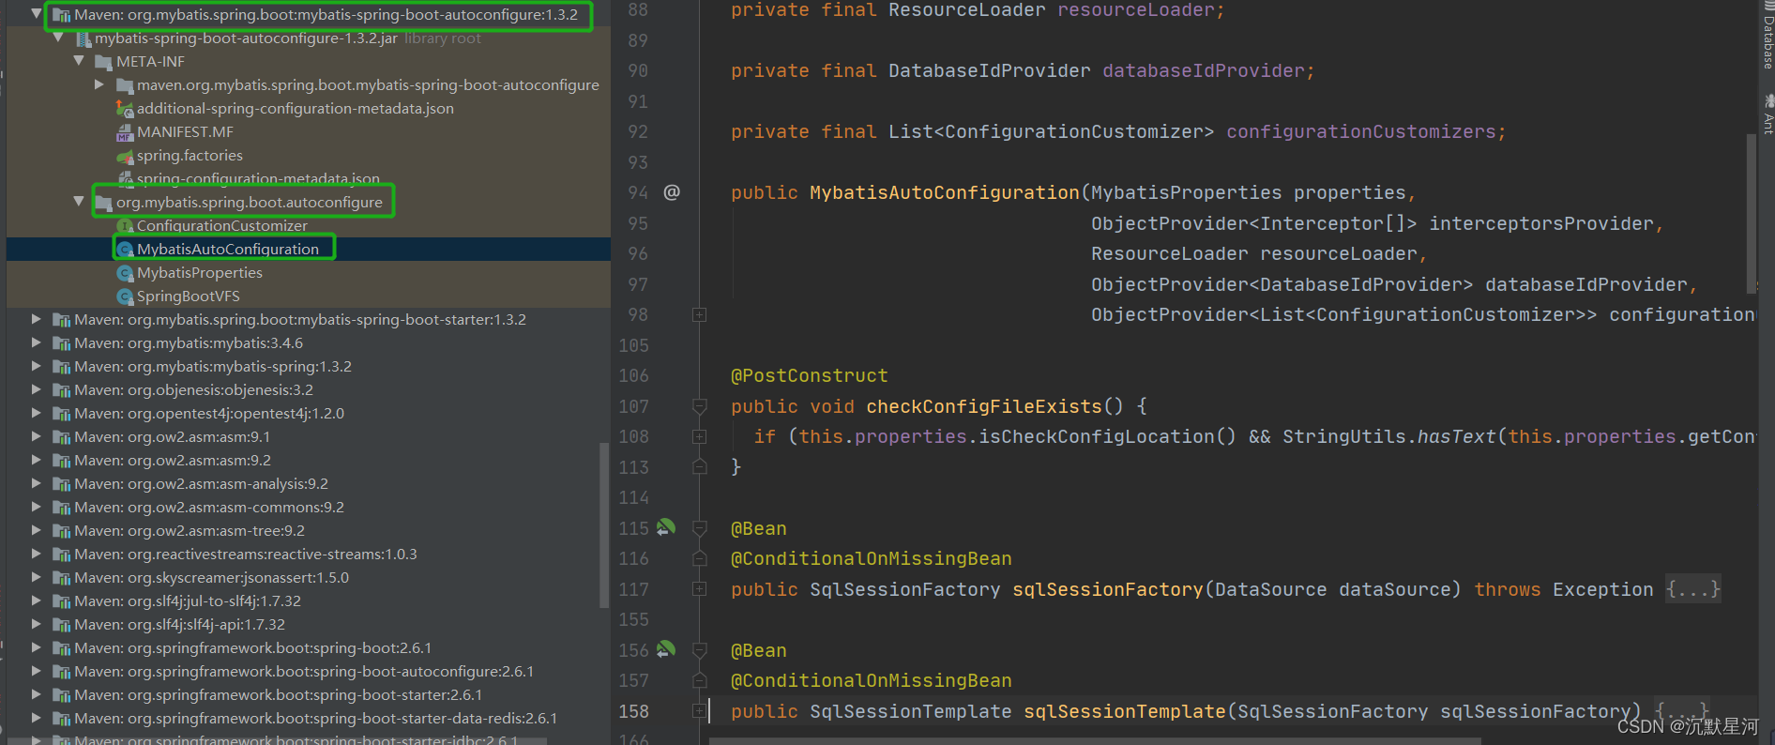Select Maven spring-boot-starter-data-redis:2.6.1 entry
The height and width of the screenshot is (745, 1775).
coord(315,718)
